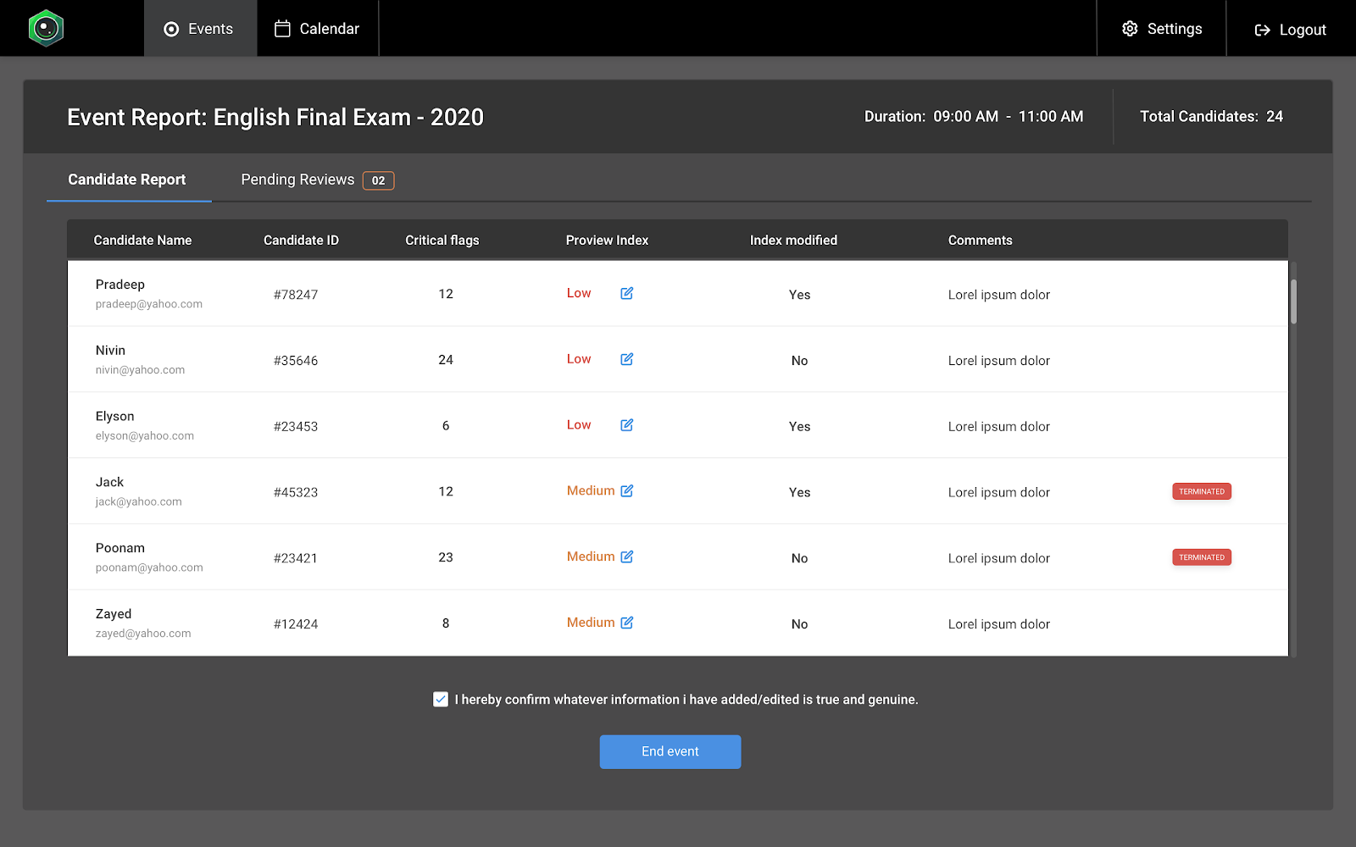Edit Jack's Medium Proview Index

pos(626,491)
